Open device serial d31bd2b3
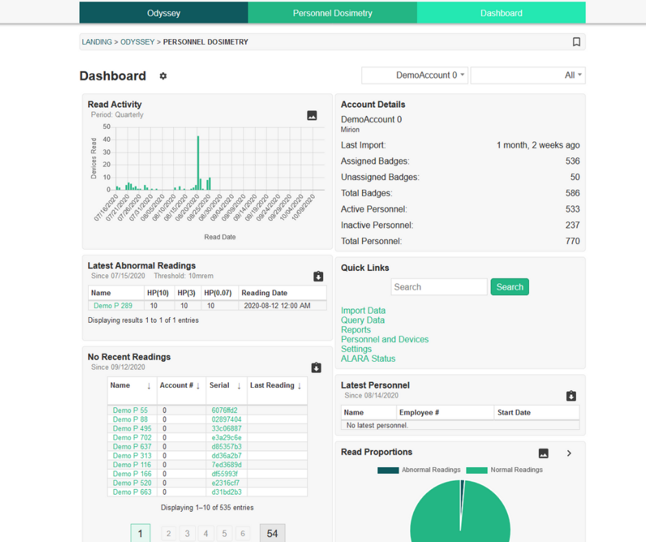Image resolution: width=646 pixels, height=542 pixels. pos(227,492)
